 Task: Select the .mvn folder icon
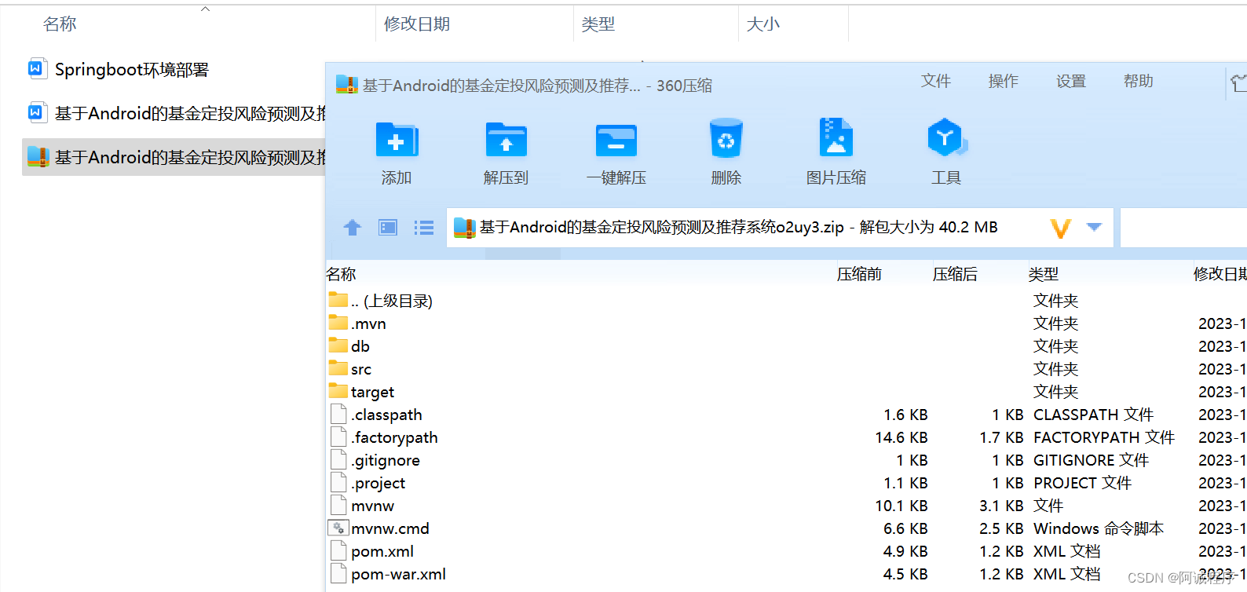(x=338, y=323)
